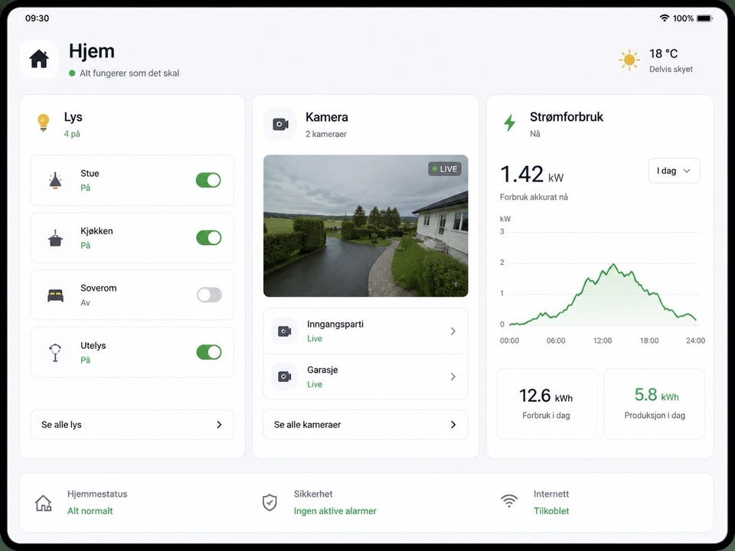Screen dimensions: 735x551
Task: Tap the Hjem house icon
Action: coord(39,59)
